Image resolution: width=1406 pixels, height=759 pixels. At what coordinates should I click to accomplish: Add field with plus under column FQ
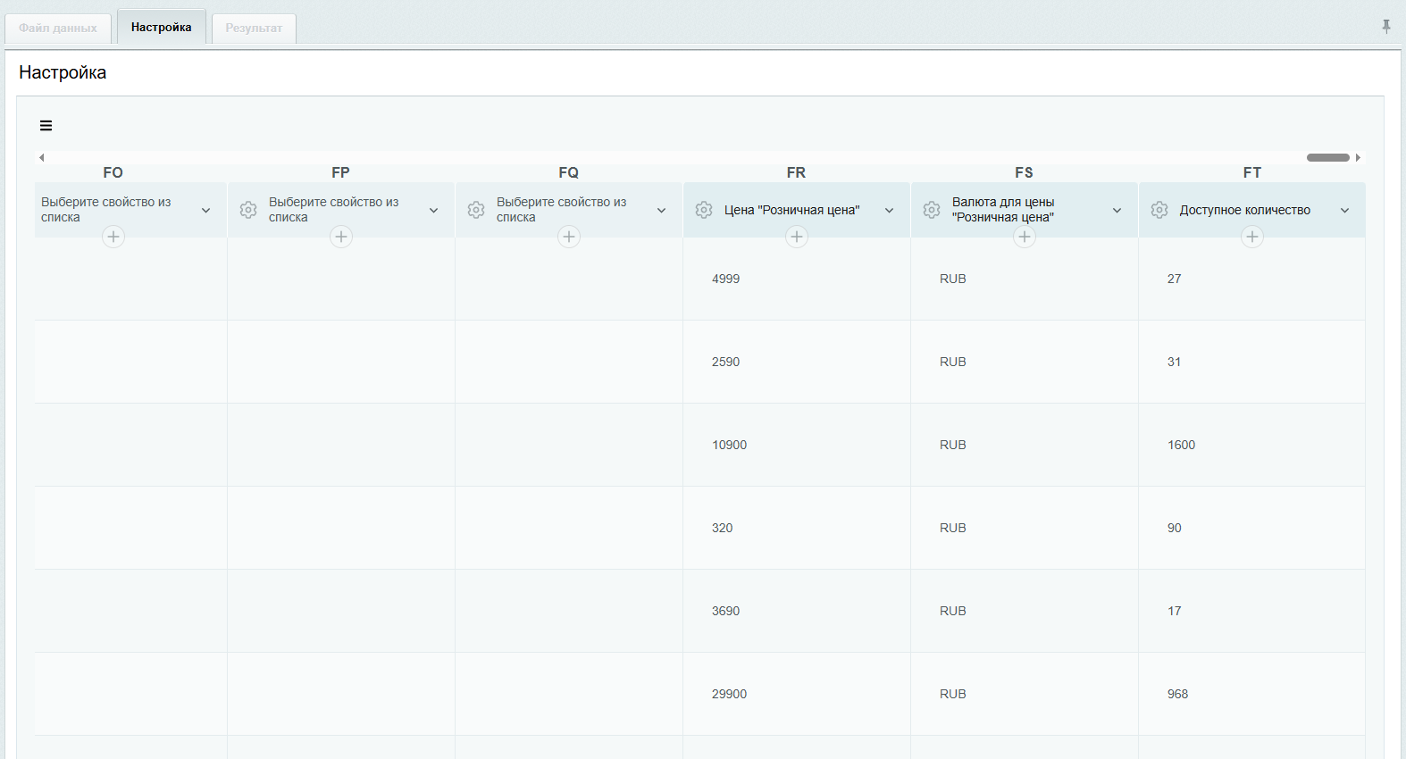point(569,237)
